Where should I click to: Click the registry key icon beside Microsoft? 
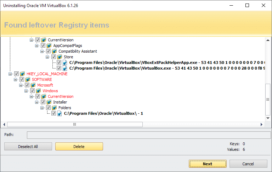33,85
